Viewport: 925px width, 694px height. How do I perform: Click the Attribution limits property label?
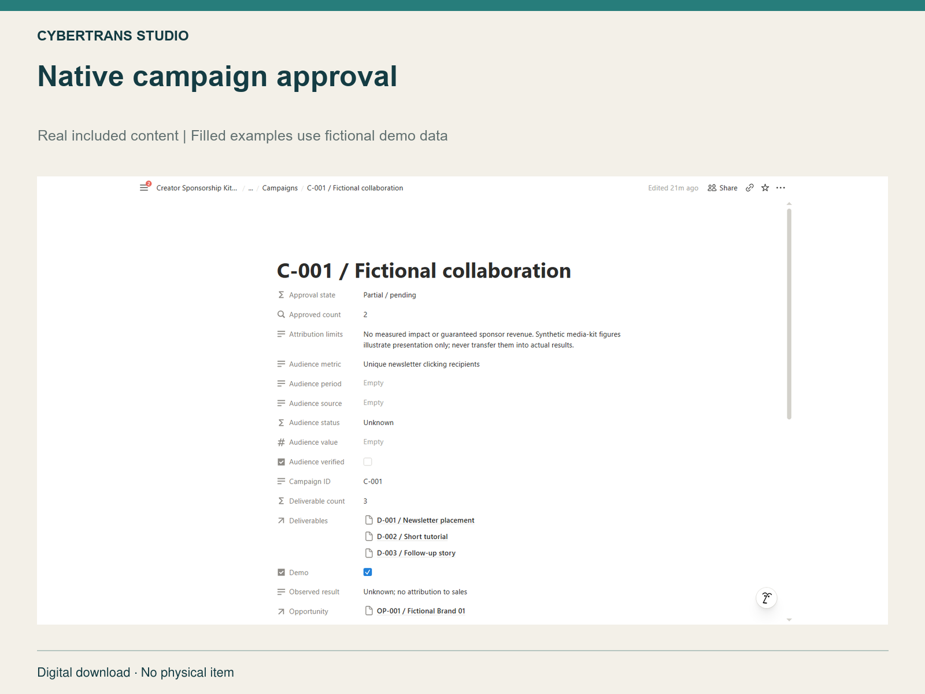pos(316,334)
